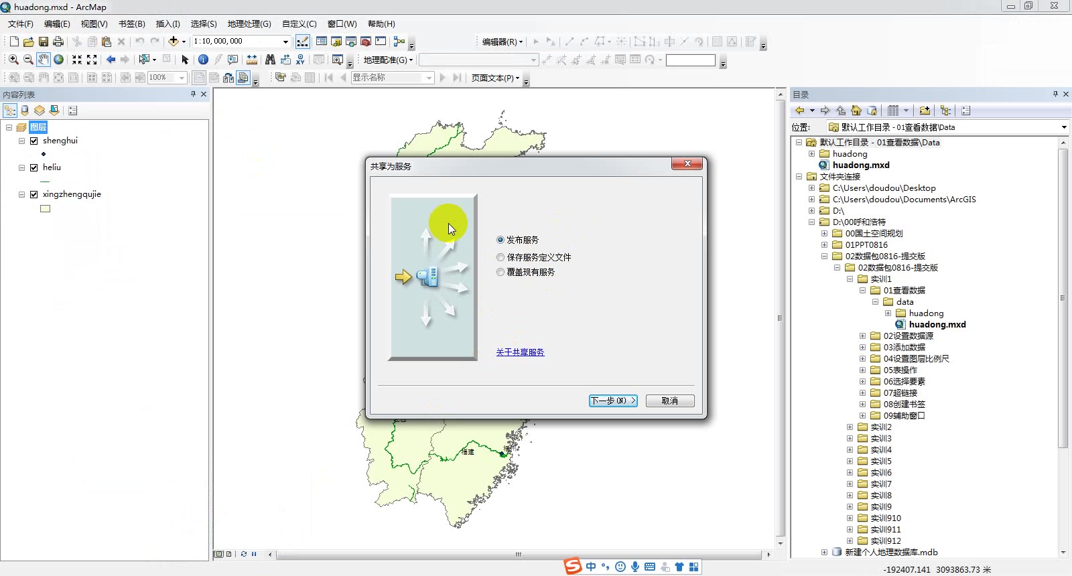Select the 新建个人地理数据库.mdb item
1072x576 pixels.
click(891, 553)
